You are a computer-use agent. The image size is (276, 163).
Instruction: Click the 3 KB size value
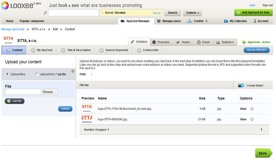point(202,109)
